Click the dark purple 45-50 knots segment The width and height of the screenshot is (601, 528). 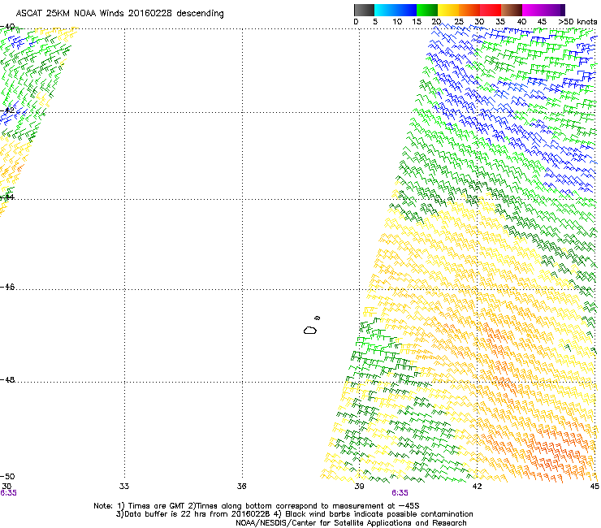[x=554, y=10]
